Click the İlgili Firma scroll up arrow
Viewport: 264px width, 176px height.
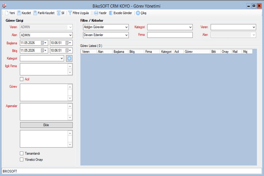coord(70,66)
